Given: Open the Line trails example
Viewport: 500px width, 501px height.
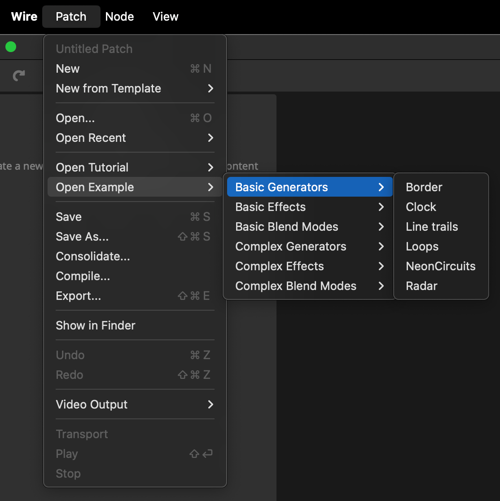Looking at the screenshot, I should 432,227.
